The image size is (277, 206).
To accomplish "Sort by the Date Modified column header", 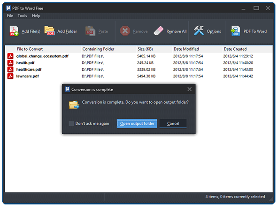I will [197, 49].
